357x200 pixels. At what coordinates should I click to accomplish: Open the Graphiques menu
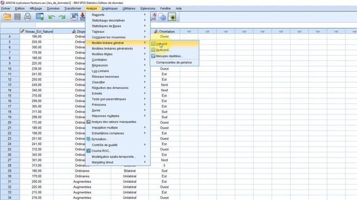pyautogui.click(x=109, y=8)
